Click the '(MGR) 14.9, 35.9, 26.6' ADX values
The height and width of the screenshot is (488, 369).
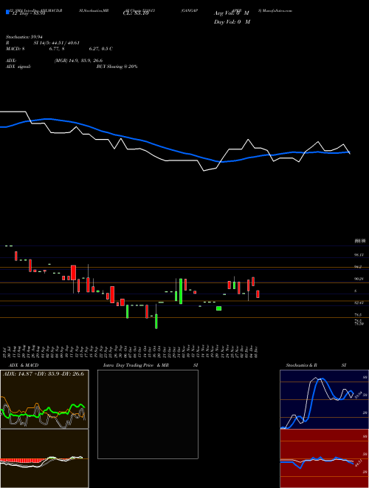point(78,61)
